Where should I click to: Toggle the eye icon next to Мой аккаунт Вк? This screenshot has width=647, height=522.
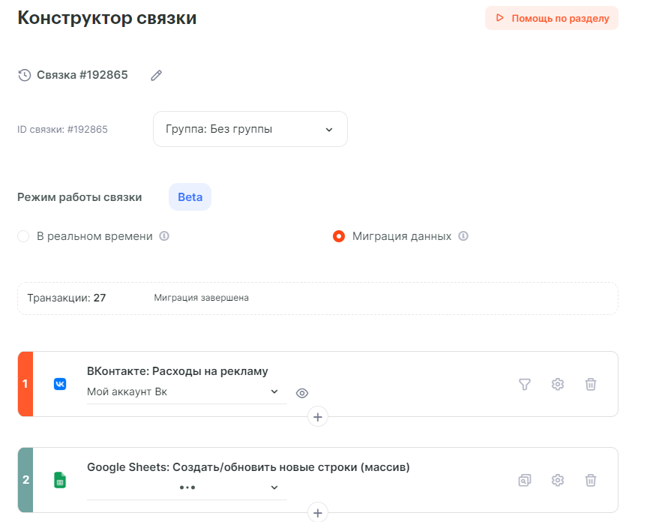click(x=302, y=393)
